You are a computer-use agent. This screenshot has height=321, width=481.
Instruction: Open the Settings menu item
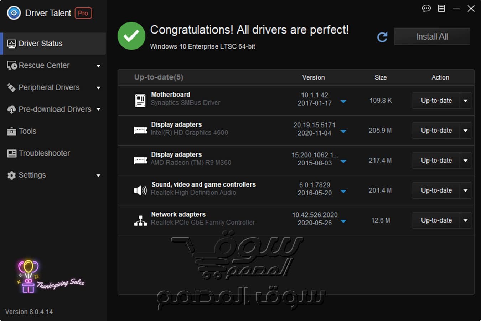53,175
